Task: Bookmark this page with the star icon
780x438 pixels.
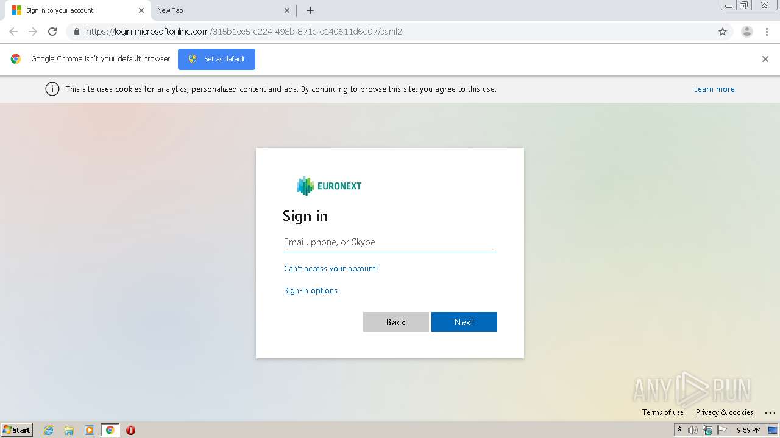Action: 723,32
